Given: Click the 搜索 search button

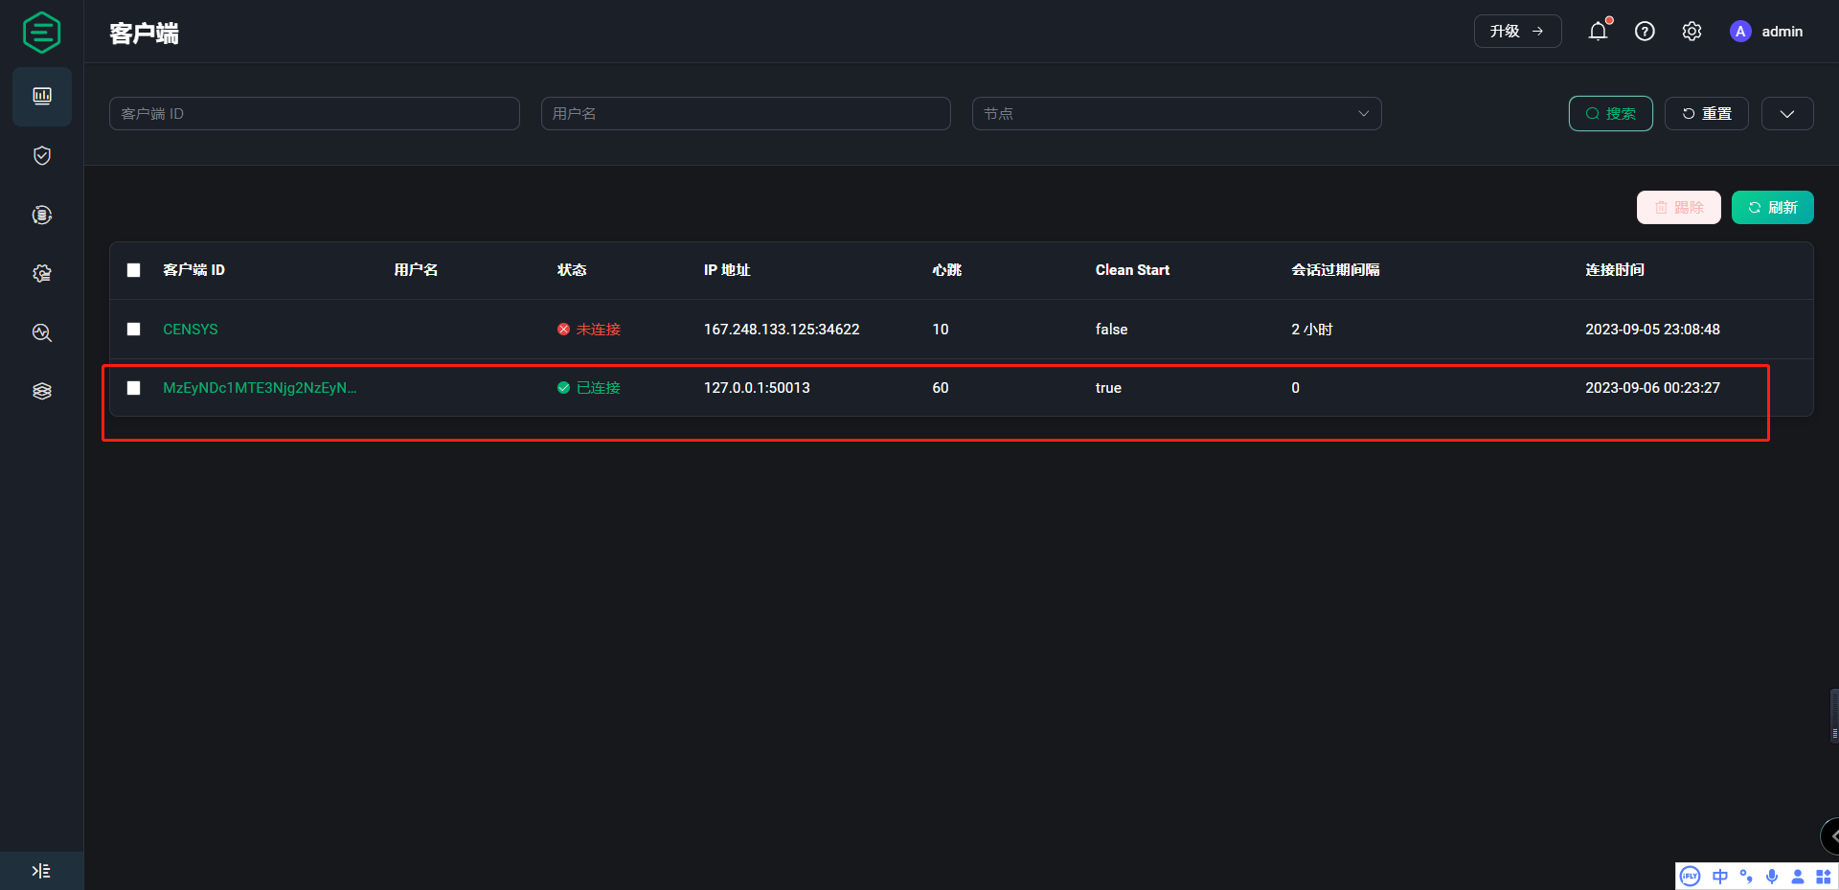Looking at the screenshot, I should click(1610, 113).
